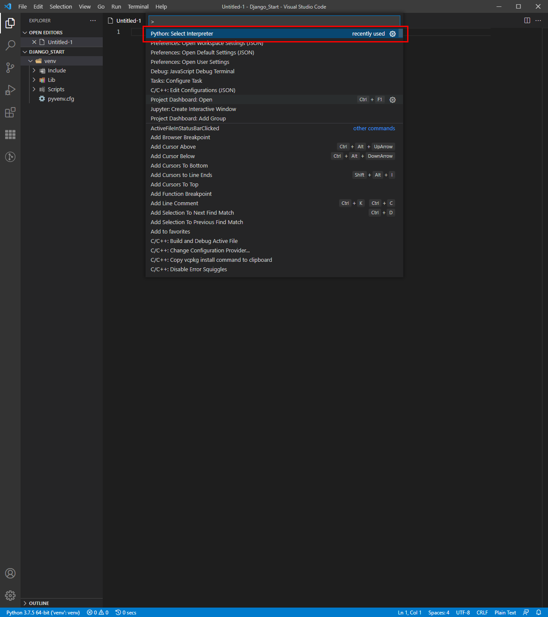Click the Split Editor Right icon
This screenshot has height=617, width=548.
(x=527, y=21)
